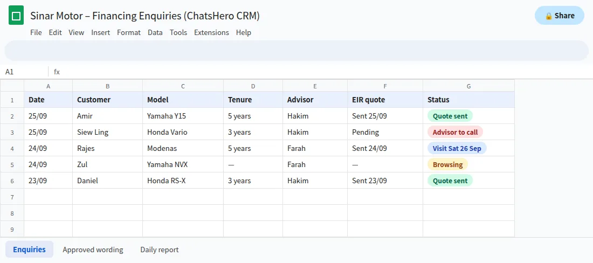The image size is (593, 263).
Task: Switch to the Daily report tab
Action: pyautogui.click(x=160, y=250)
